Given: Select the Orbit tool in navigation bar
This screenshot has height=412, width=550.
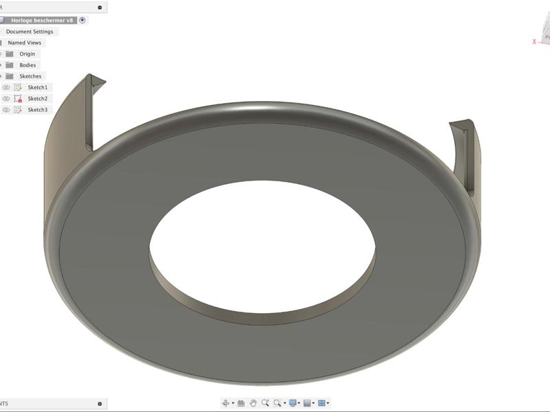Looking at the screenshot, I should tap(225, 403).
